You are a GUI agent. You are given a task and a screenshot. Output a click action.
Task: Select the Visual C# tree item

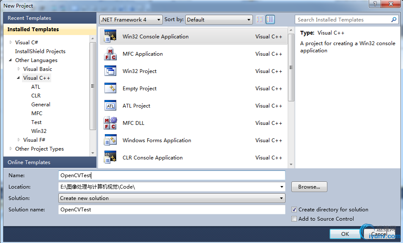[x=27, y=42]
